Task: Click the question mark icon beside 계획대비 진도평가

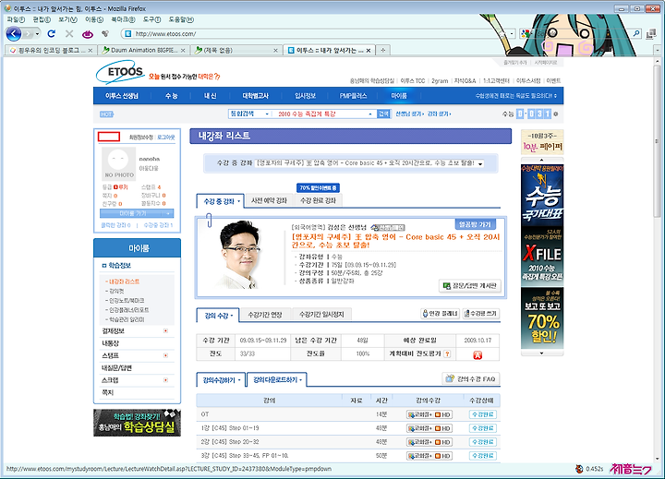Action: [x=447, y=354]
